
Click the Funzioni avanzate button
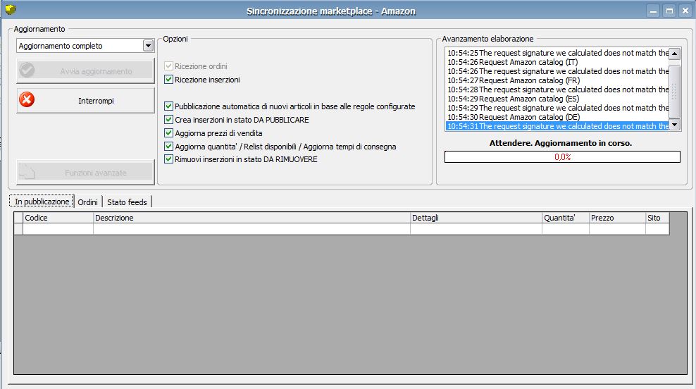click(85, 172)
